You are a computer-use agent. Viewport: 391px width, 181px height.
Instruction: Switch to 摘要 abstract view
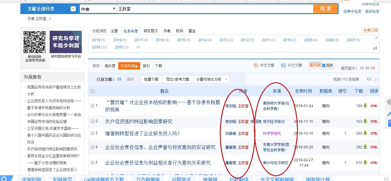tap(328, 66)
